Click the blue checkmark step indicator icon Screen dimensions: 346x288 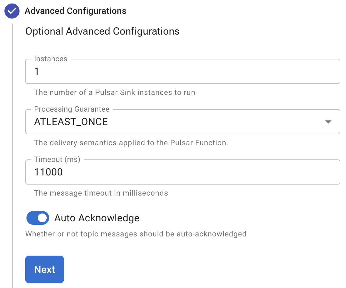click(x=12, y=11)
